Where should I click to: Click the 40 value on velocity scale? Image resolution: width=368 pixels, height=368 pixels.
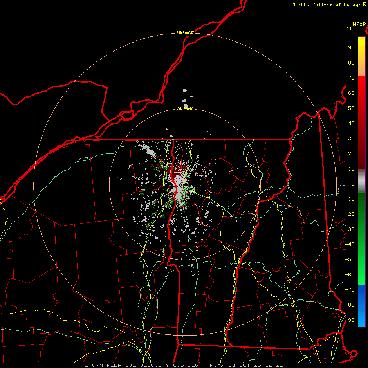point(351,123)
